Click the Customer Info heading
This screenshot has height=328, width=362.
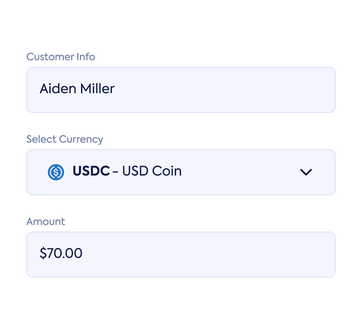tap(61, 57)
